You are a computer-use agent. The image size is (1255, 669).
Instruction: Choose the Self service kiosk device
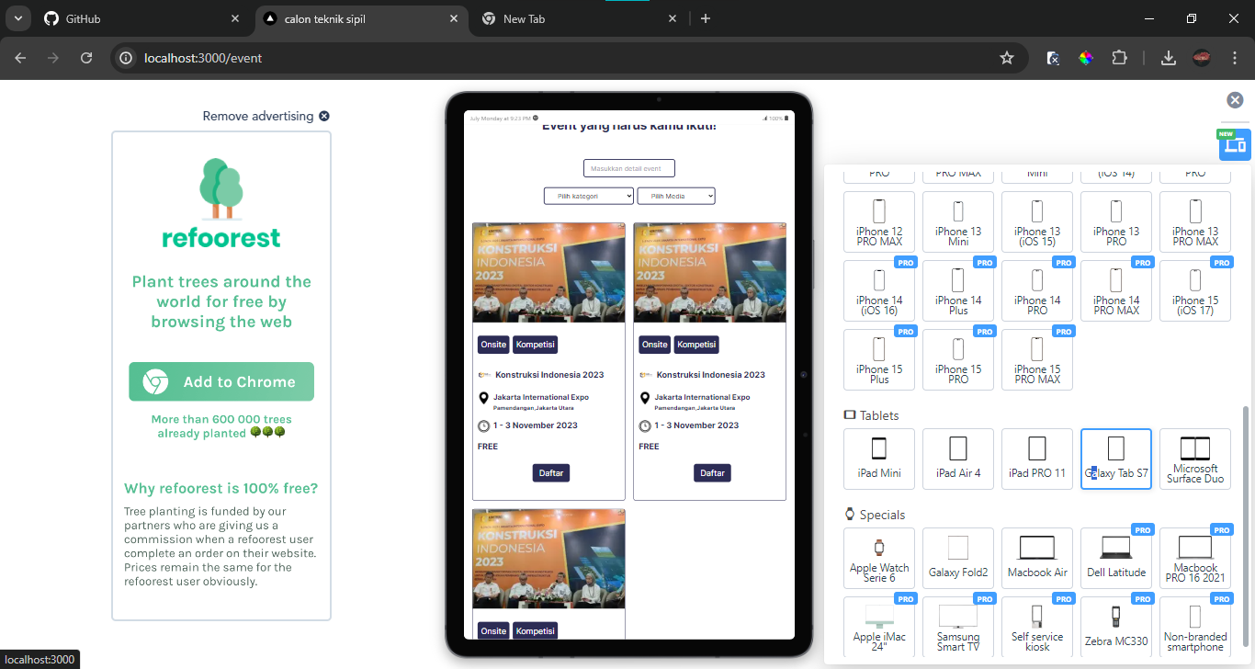1037,627
